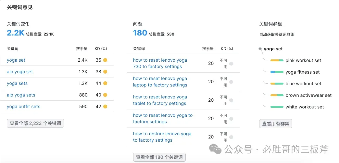339x163 pixels.
Task: Open 'how to reset lenovo yoga laptop' question
Action: pos(160,82)
